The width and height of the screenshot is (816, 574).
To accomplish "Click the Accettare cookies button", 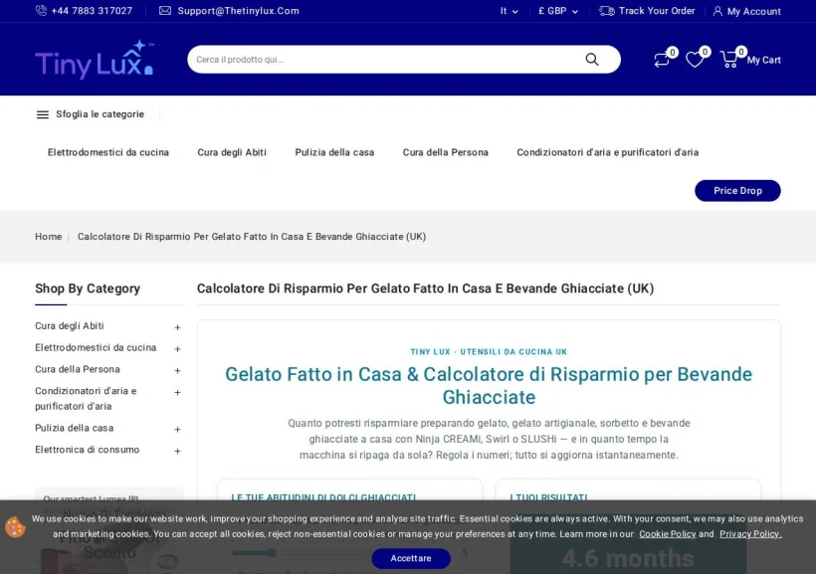I will (x=411, y=558).
